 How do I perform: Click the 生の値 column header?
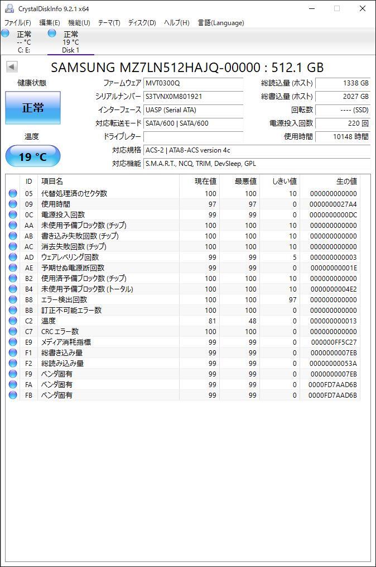point(330,181)
